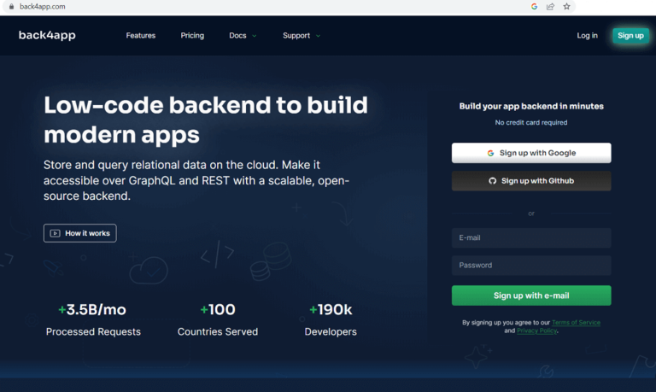Viewport: 656px width, 392px height.
Task: Open the Privacy Policy link
Action: (536, 331)
